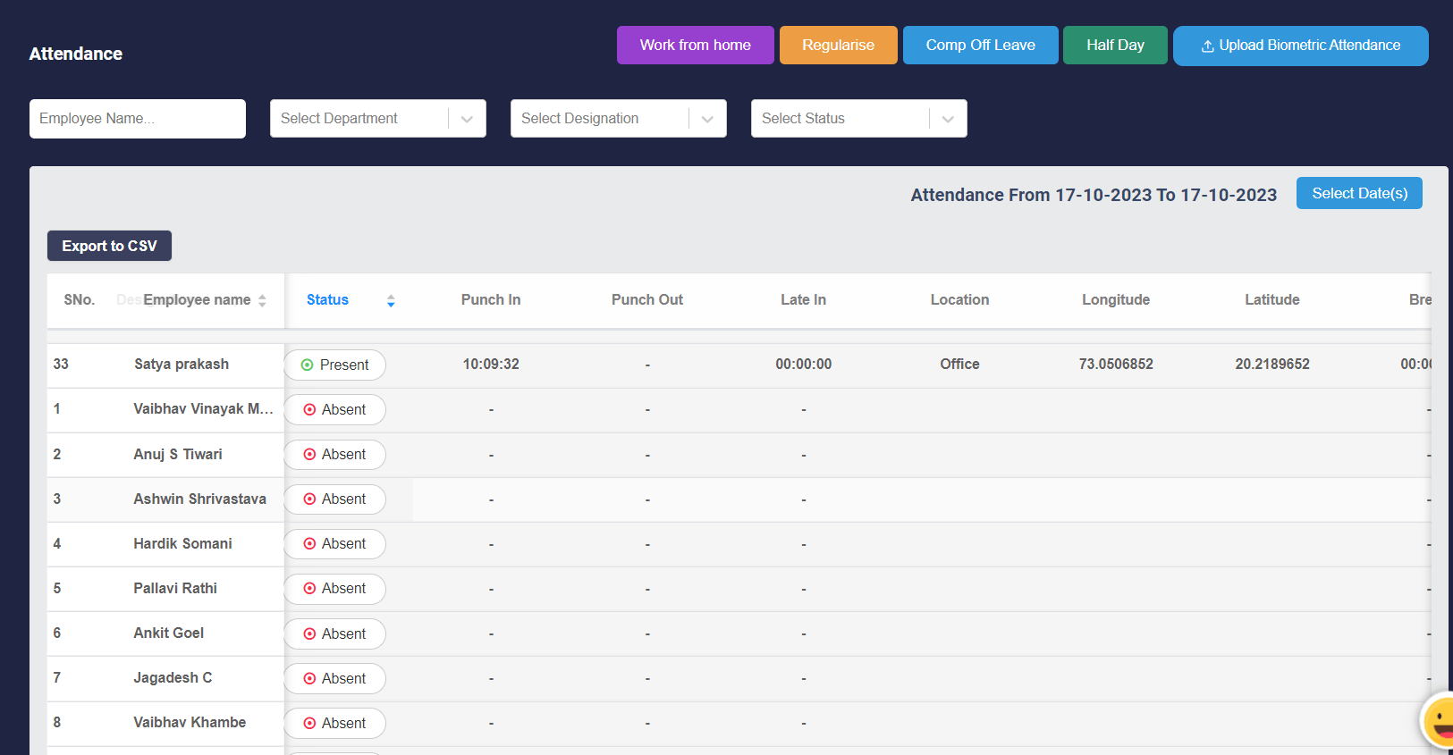The width and height of the screenshot is (1453, 755).
Task: Click the sort arrows beside Status header
Action: (391, 301)
